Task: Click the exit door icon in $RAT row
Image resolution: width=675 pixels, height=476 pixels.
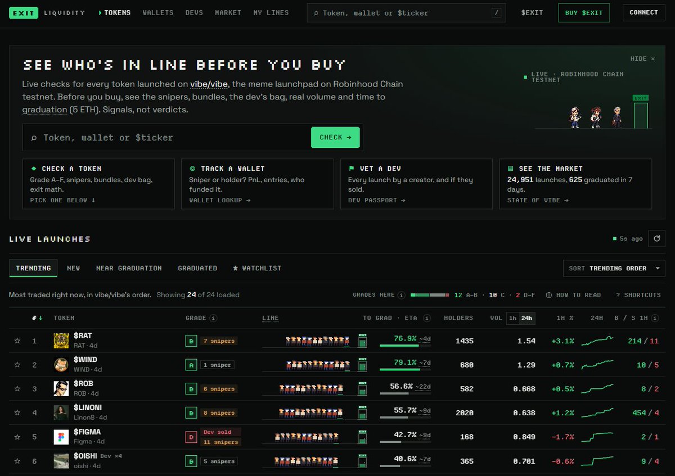Action: point(362,341)
